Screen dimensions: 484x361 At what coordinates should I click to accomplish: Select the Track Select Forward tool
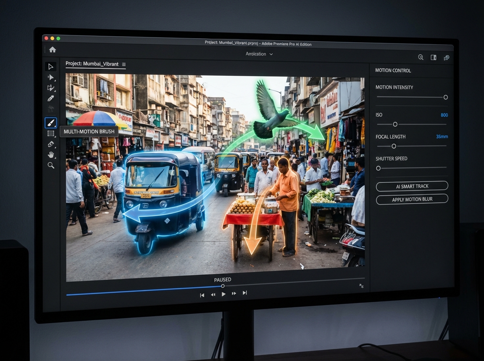click(51, 77)
